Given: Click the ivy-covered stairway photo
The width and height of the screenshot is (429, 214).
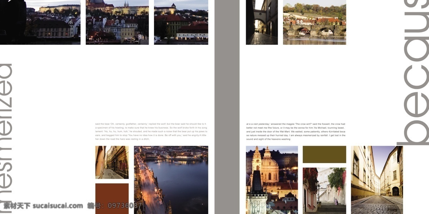Looking at the screenshot, I should pyautogui.click(x=324, y=191).
